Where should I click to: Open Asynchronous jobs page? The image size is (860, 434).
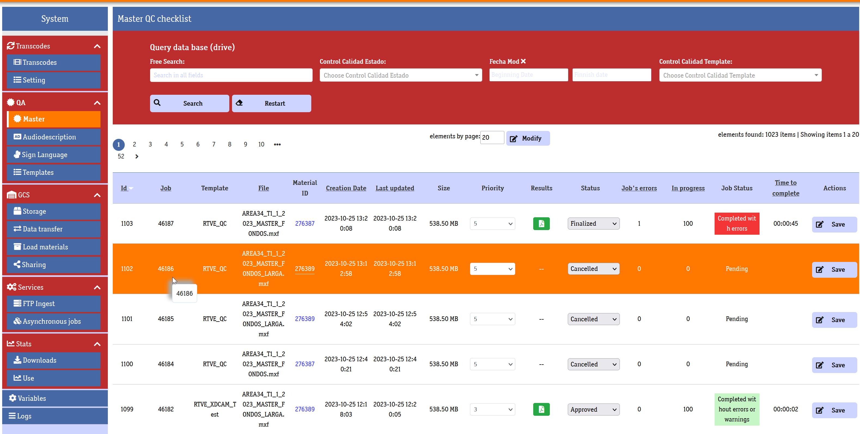click(53, 322)
